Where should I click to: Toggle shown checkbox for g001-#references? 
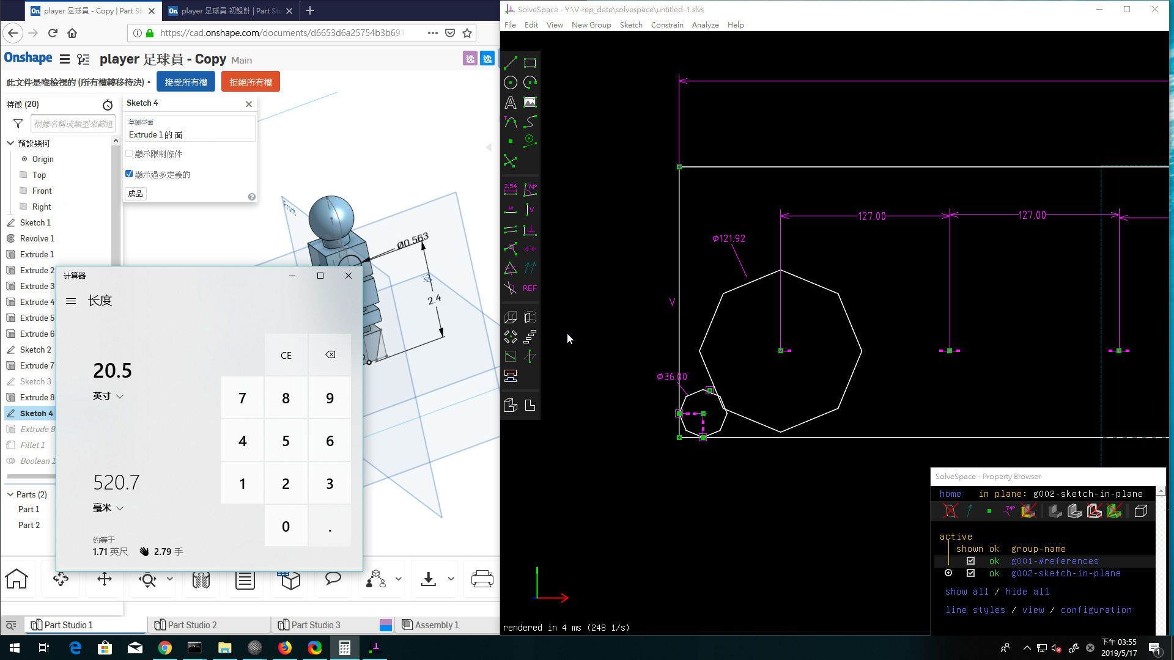click(970, 561)
